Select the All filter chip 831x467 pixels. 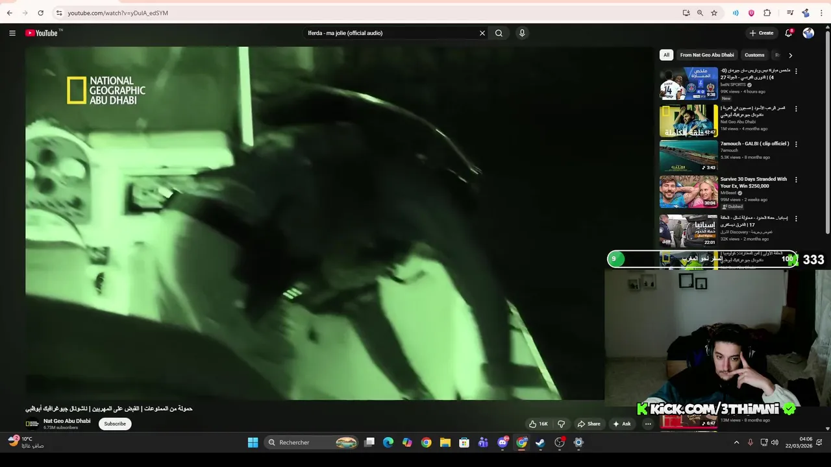click(666, 55)
